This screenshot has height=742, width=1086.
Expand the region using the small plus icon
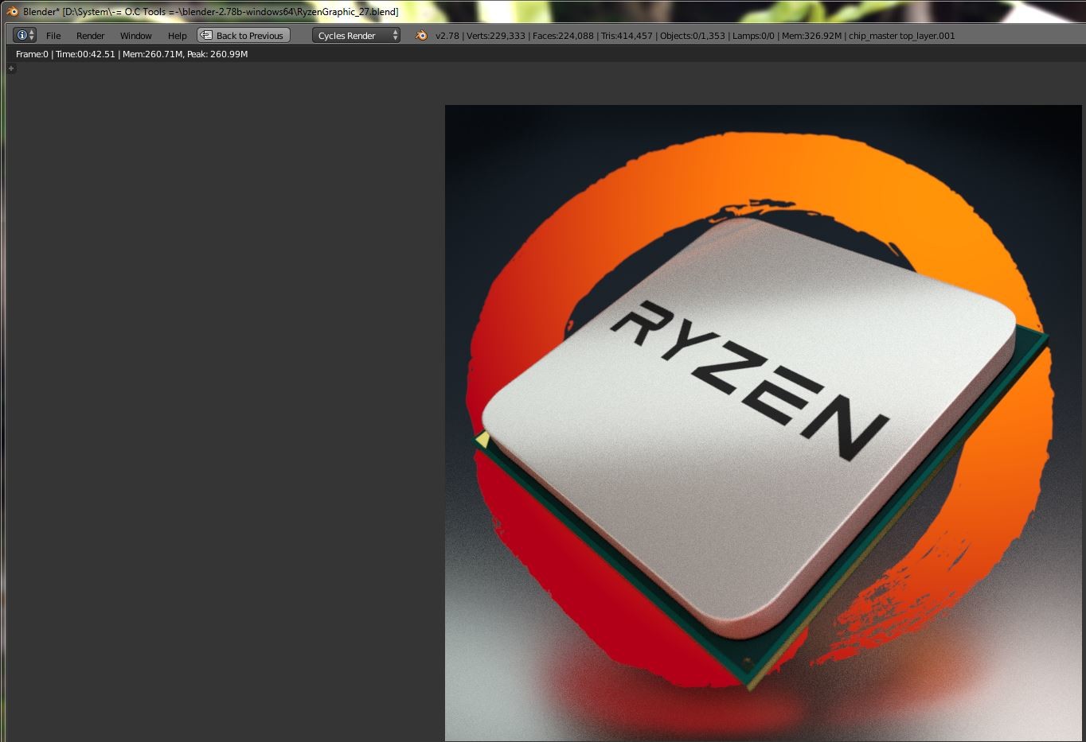[x=11, y=68]
